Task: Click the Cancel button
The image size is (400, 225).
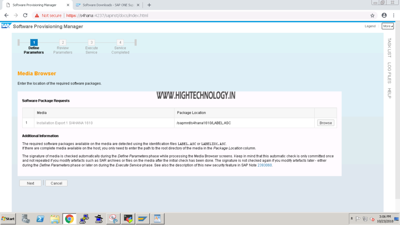Action: [x=56, y=183]
